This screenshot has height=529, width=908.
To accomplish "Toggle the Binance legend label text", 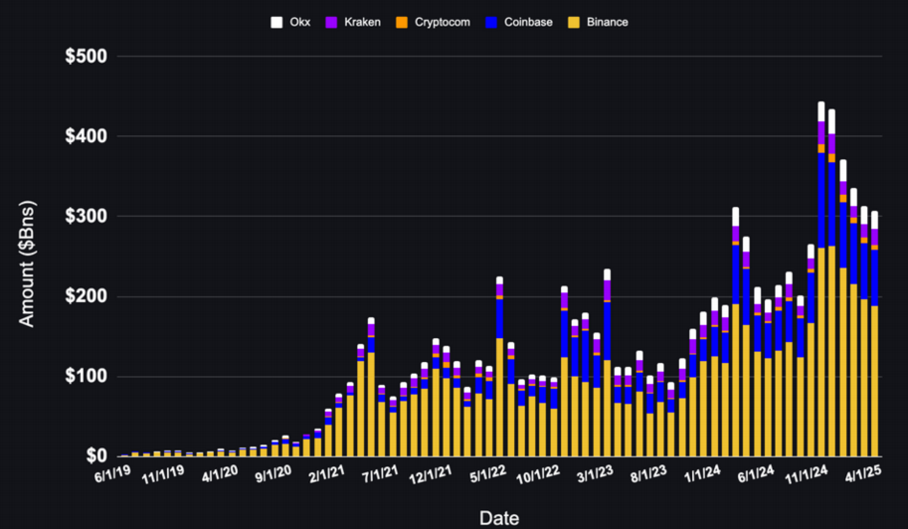I will pos(607,22).
